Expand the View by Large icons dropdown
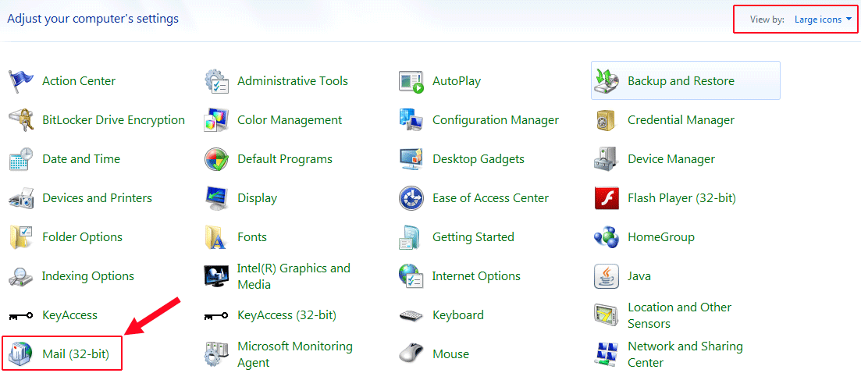Image resolution: width=861 pixels, height=373 pixels. pyautogui.click(x=823, y=20)
